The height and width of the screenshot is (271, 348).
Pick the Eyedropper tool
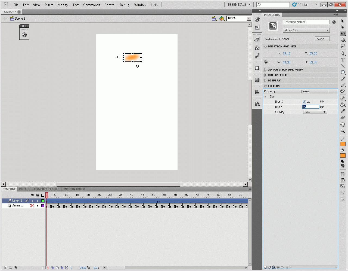point(343,111)
